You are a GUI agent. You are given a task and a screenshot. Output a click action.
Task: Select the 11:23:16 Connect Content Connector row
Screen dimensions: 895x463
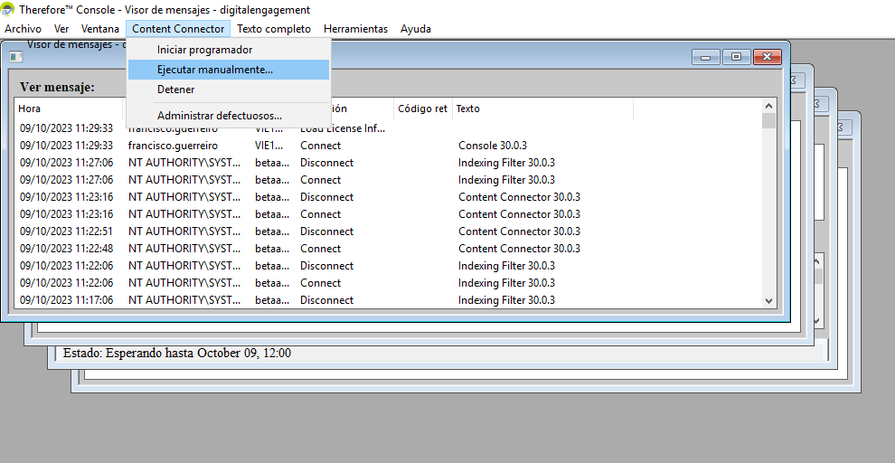point(388,214)
